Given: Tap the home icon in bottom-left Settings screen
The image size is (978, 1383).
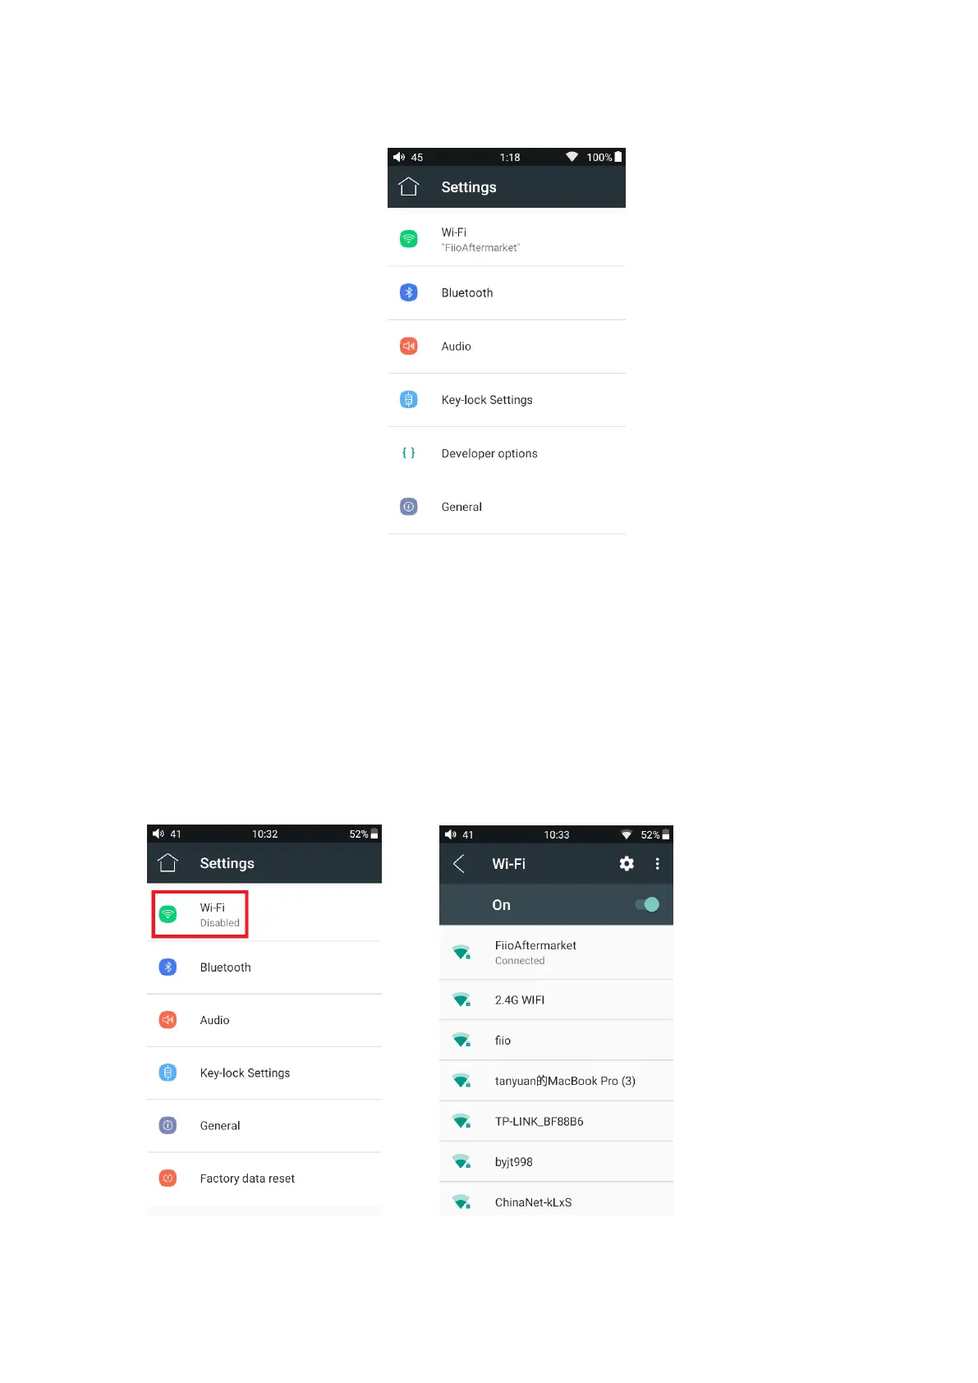Looking at the screenshot, I should coord(168,862).
